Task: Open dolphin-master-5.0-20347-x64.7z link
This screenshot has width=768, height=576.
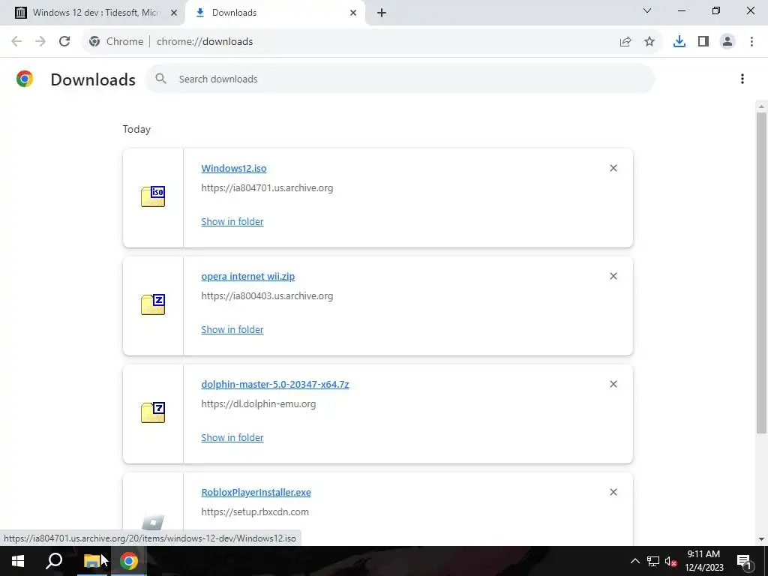Action: [274, 385]
